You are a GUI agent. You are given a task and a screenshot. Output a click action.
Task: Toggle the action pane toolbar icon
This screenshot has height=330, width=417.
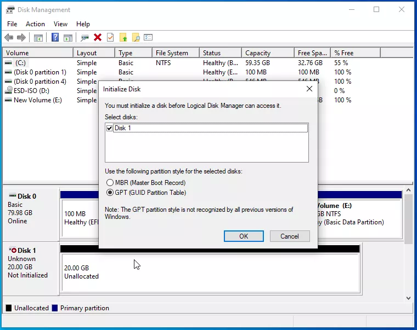click(x=68, y=38)
